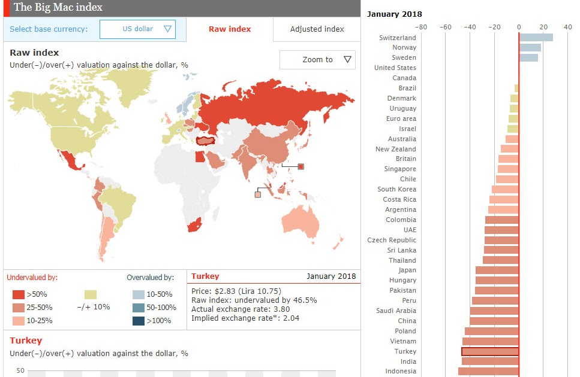The width and height of the screenshot is (580, 377).
Task: Click the Canada label in the chart
Action: (x=404, y=78)
